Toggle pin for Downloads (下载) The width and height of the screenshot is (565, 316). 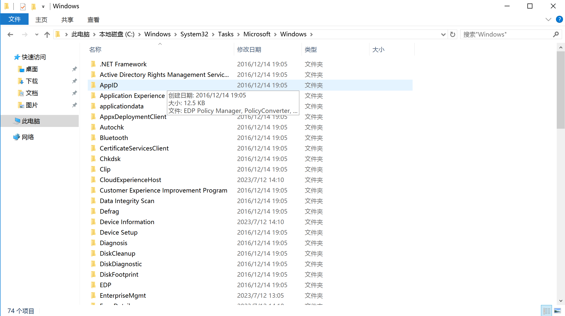(74, 81)
